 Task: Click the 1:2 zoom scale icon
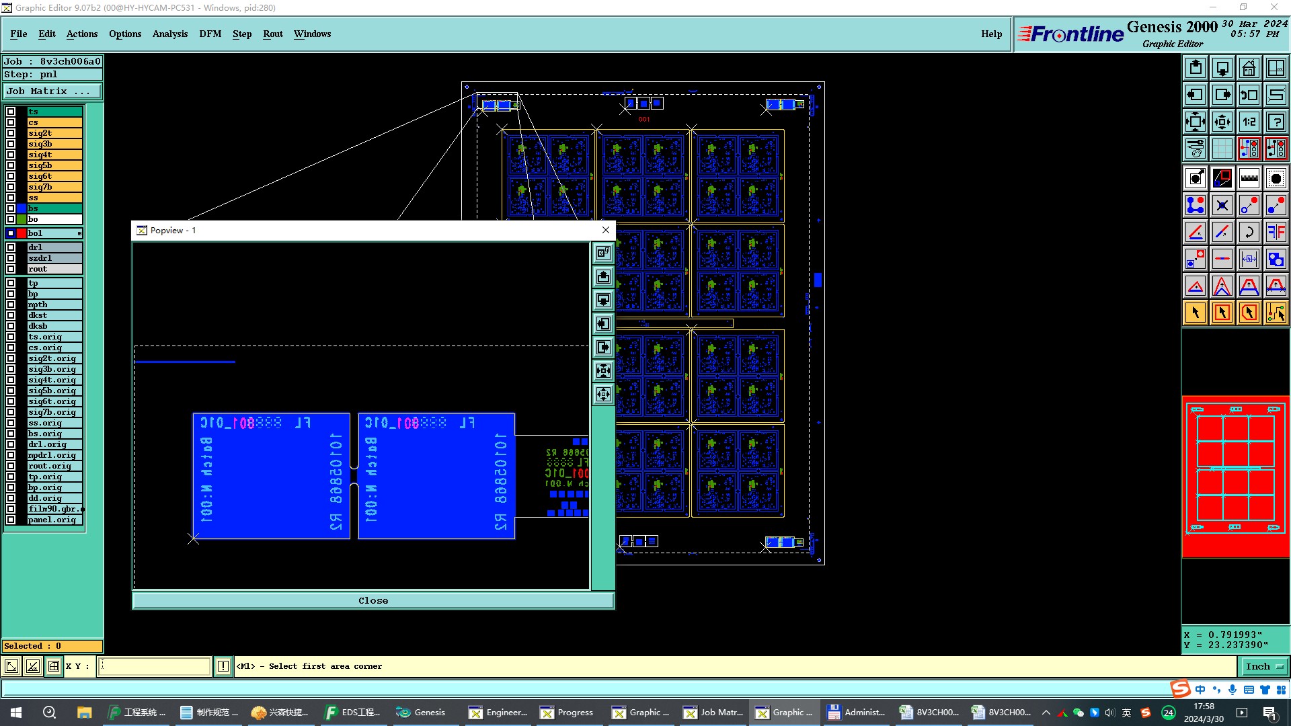[x=1249, y=122]
